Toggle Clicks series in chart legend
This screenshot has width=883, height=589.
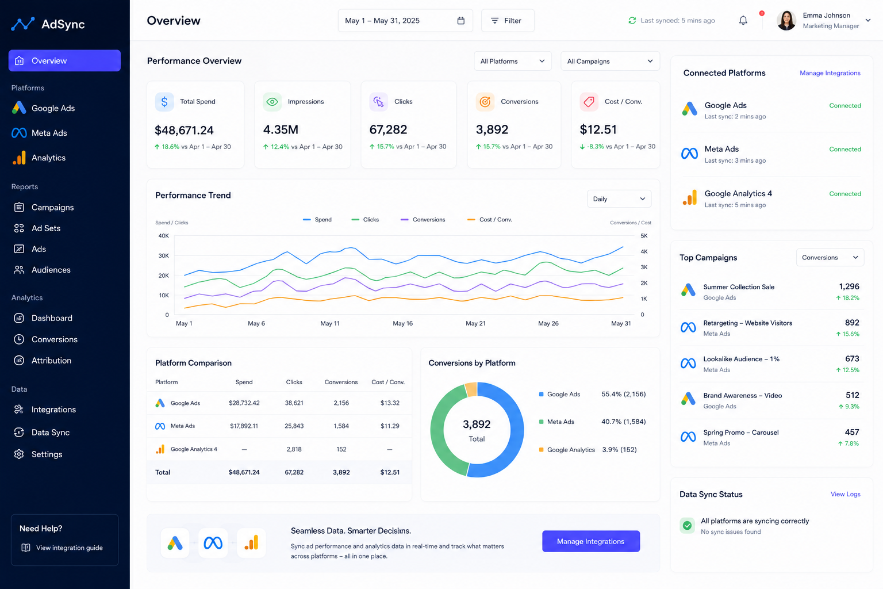(x=365, y=220)
